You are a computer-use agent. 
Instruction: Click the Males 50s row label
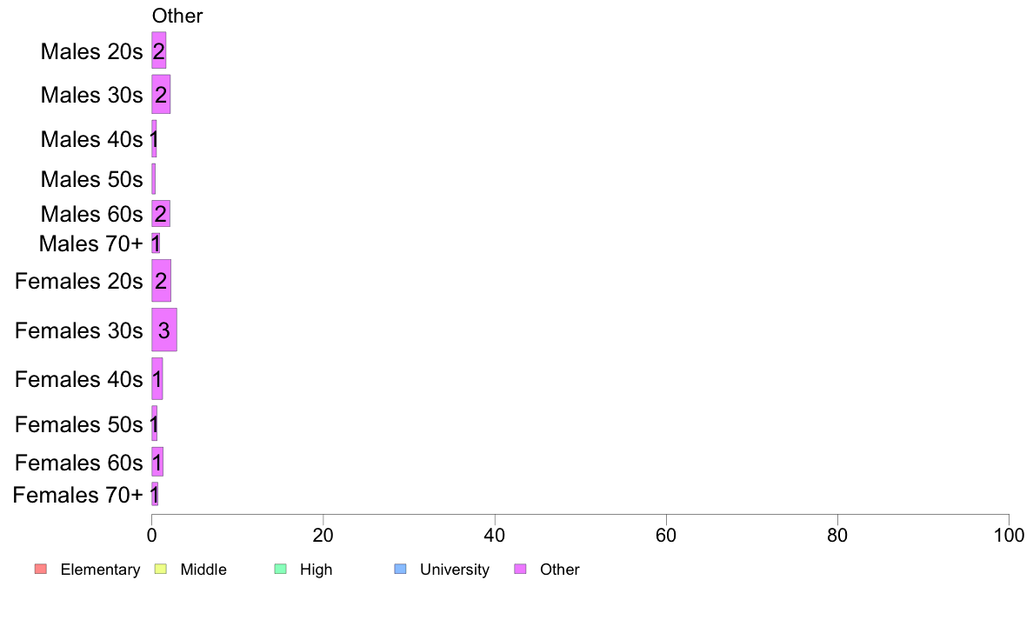(x=91, y=179)
